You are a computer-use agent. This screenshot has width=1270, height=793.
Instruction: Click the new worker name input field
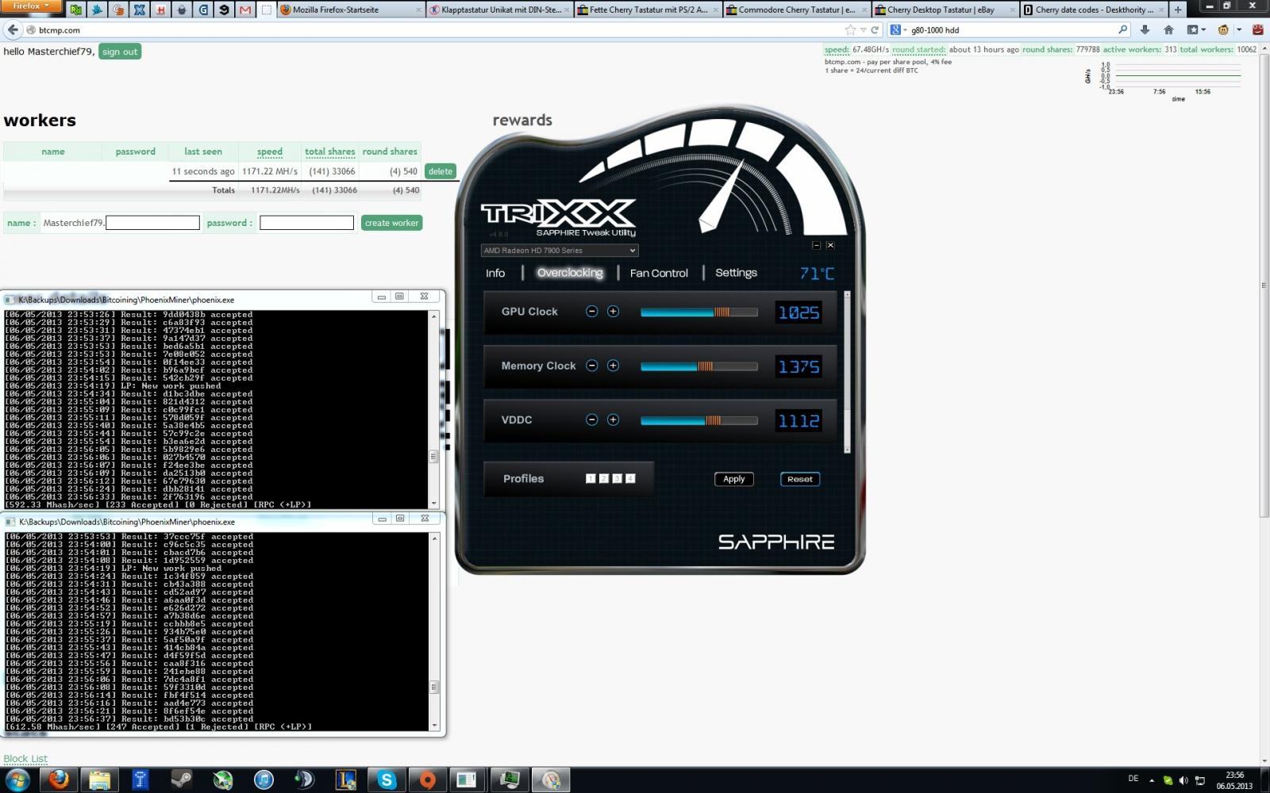click(x=152, y=223)
